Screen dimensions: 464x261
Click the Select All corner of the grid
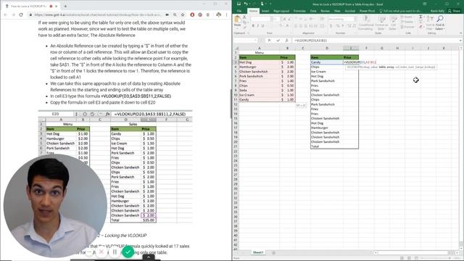(236, 48)
